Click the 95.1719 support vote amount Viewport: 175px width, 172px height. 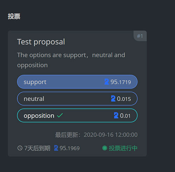coord(121,82)
